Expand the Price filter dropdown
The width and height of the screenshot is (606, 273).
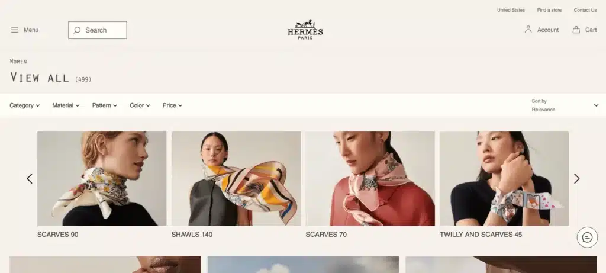(x=172, y=105)
